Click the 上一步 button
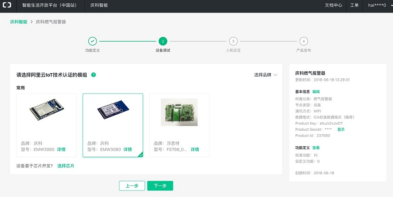Image resolution: width=393 pixels, height=197 pixels. coord(132,186)
